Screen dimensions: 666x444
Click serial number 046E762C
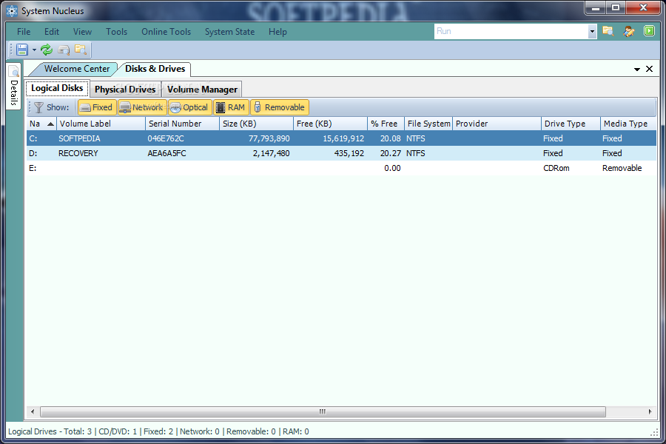(166, 138)
